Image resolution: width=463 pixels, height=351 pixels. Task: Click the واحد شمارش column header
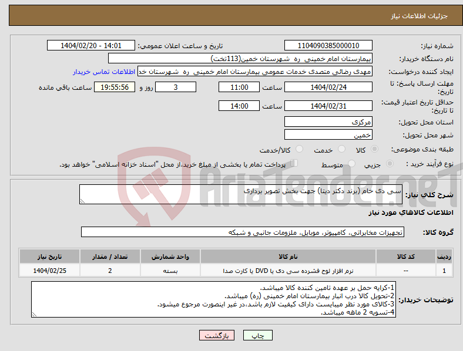170,256
